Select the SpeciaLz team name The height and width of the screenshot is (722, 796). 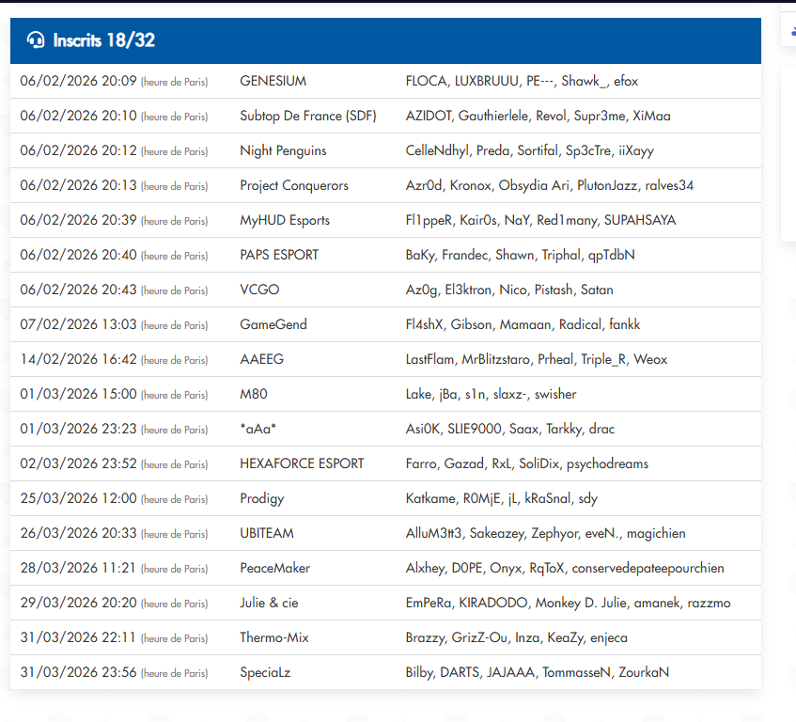coord(266,672)
